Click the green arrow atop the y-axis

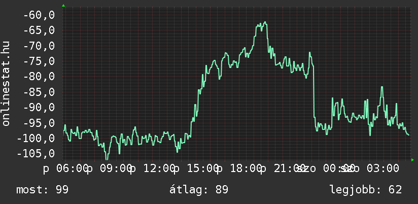coord(63,6)
